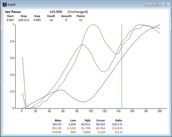The width and height of the screenshot is (172, 137).
Task: Select Step value 4.995
Action: pos(37,20)
